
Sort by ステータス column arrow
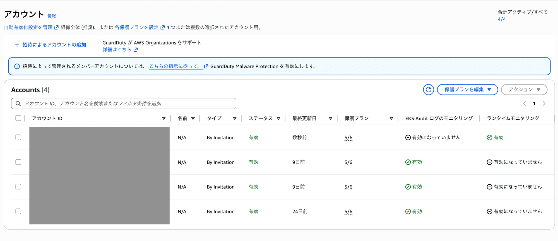pyautogui.click(x=278, y=119)
